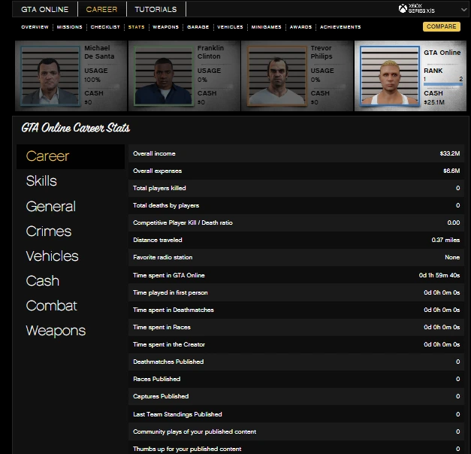Click the yellow COMPARE button
This screenshot has height=454, width=471.
point(441,26)
